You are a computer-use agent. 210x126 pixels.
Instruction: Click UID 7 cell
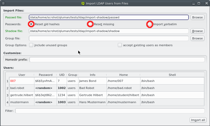click(62, 81)
